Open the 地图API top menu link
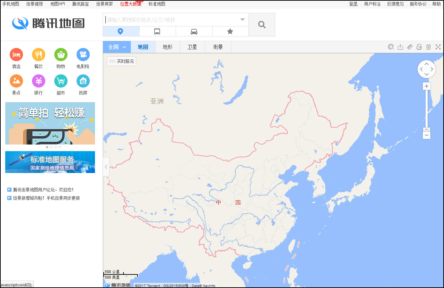The width and height of the screenshot is (444, 288). (x=58, y=4)
